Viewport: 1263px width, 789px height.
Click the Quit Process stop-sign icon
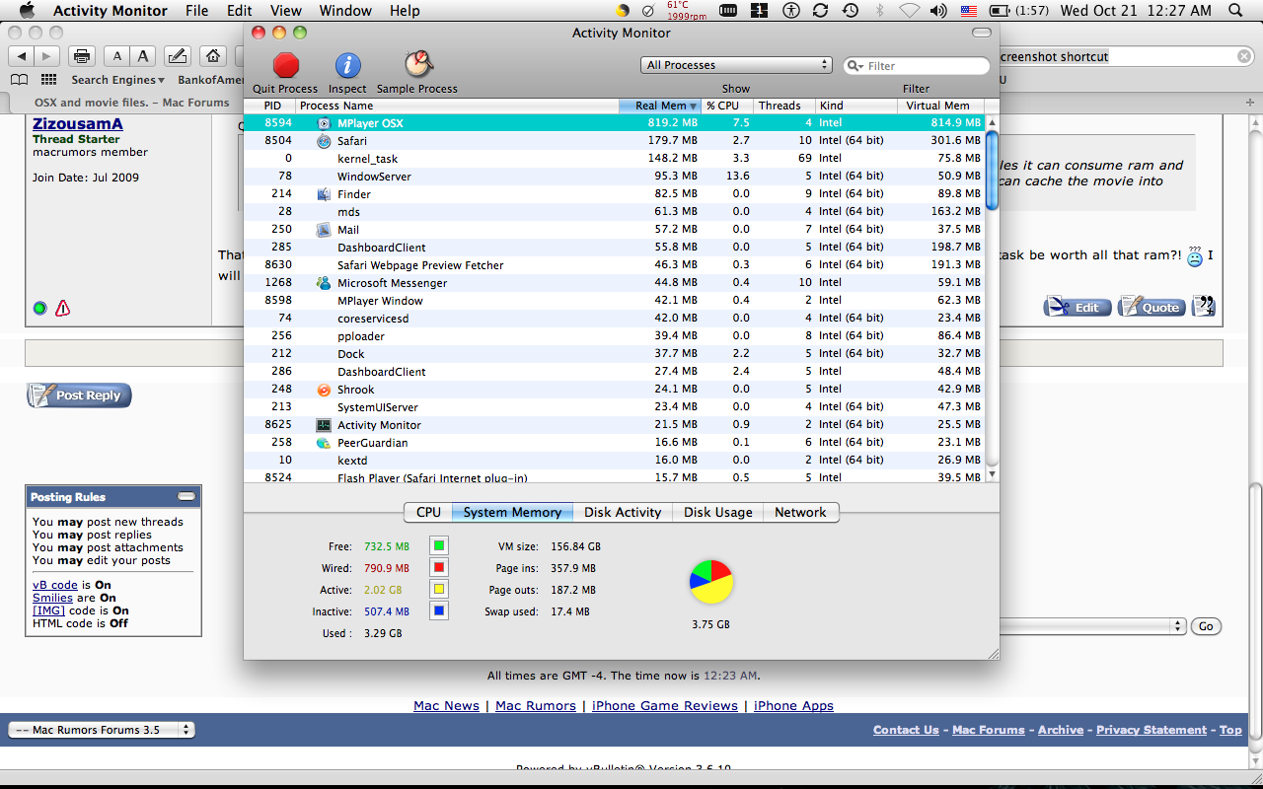click(x=286, y=65)
